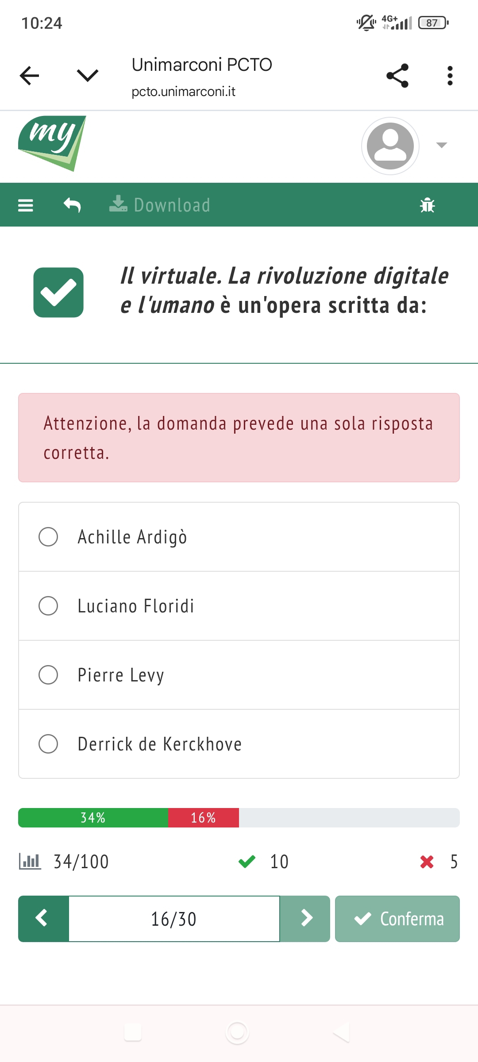The image size is (478, 1062).
Task: Tap the browser back arrow
Action: click(30, 76)
